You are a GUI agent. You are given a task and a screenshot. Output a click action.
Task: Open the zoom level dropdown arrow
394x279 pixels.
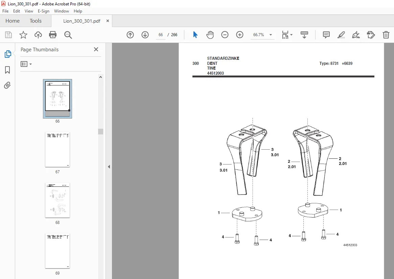pos(271,35)
